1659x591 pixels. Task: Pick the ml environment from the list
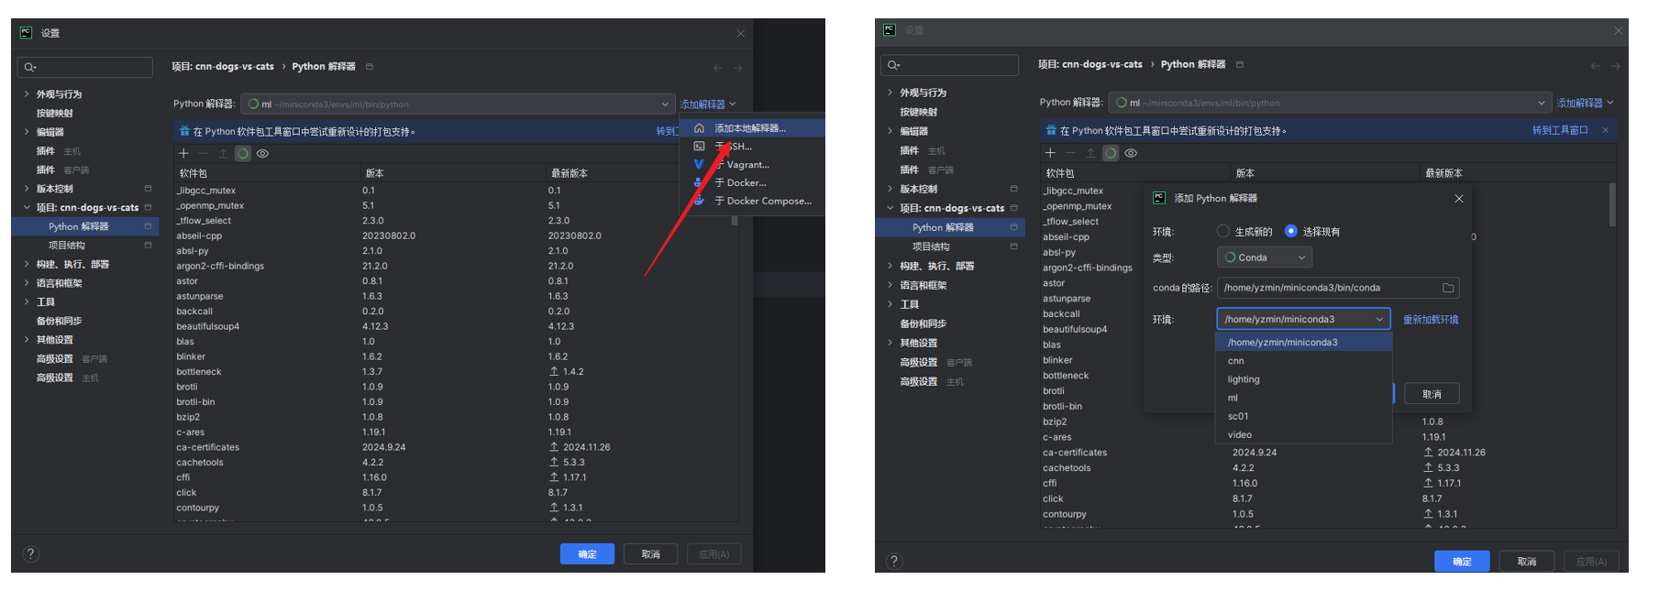click(x=1233, y=398)
